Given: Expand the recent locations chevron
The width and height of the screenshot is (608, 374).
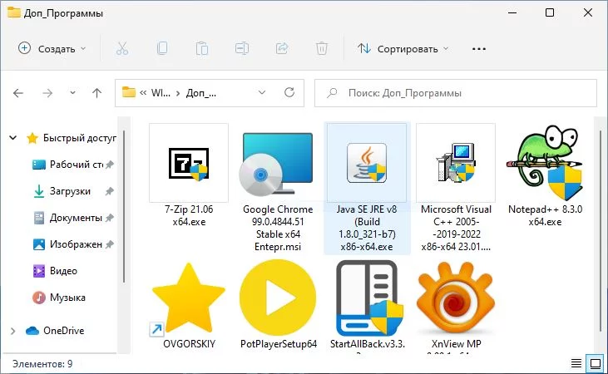Looking at the screenshot, I should pos(72,93).
